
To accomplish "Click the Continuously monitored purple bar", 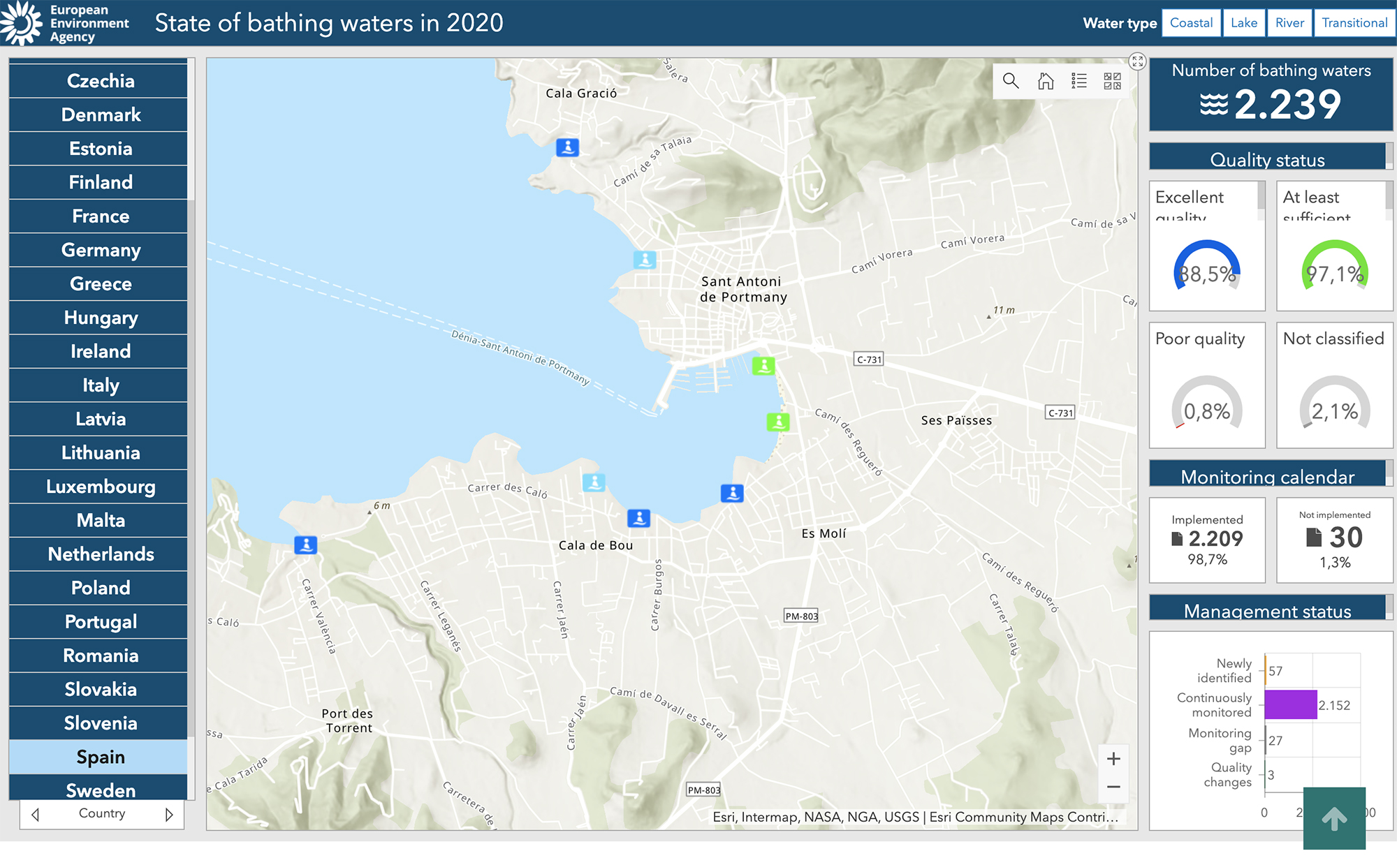I will [x=1290, y=704].
